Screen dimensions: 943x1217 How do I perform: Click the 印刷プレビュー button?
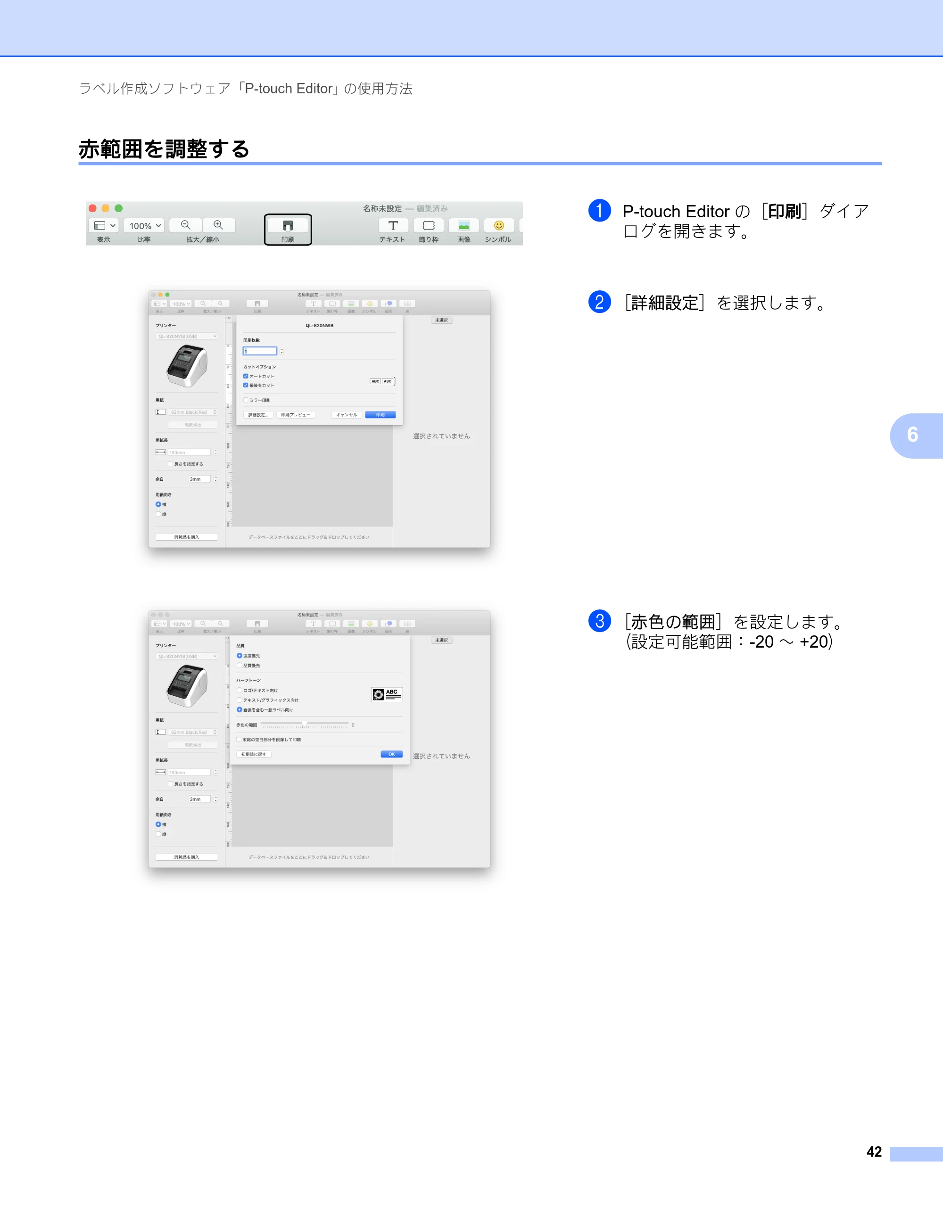(x=296, y=415)
